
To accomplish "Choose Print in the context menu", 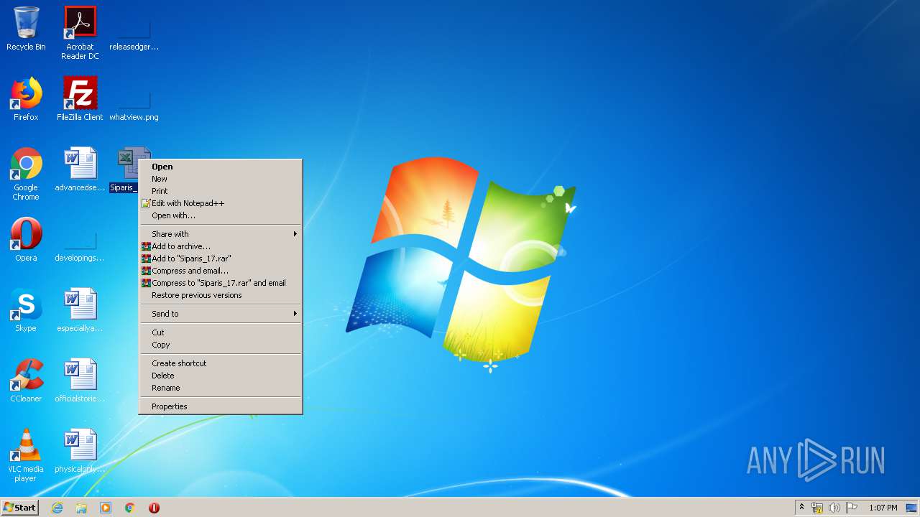I will 221,191.
